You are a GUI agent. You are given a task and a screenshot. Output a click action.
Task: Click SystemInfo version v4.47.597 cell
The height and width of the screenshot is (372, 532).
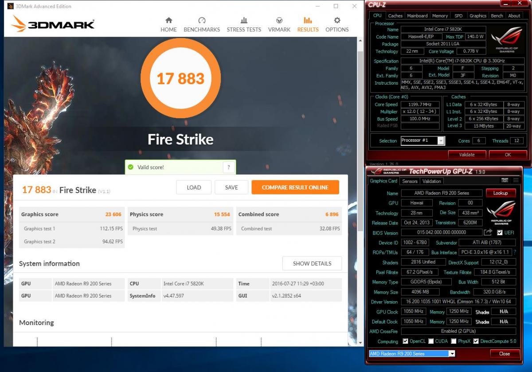tap(197, 296)
